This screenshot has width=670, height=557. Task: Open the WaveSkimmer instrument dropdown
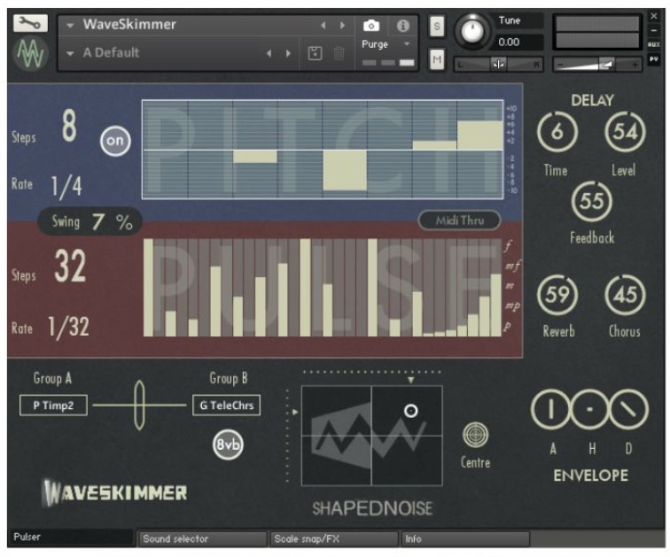pyautogui.click(x=70, y=26)
